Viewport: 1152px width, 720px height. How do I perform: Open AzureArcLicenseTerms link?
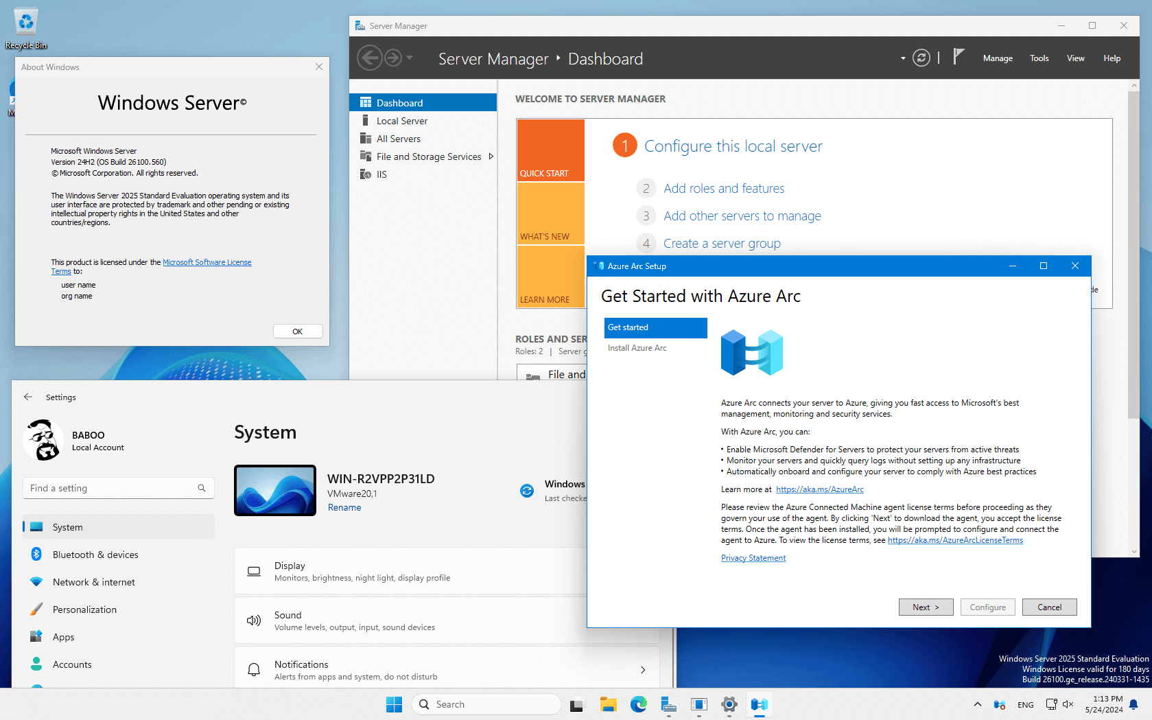(955, 540)
